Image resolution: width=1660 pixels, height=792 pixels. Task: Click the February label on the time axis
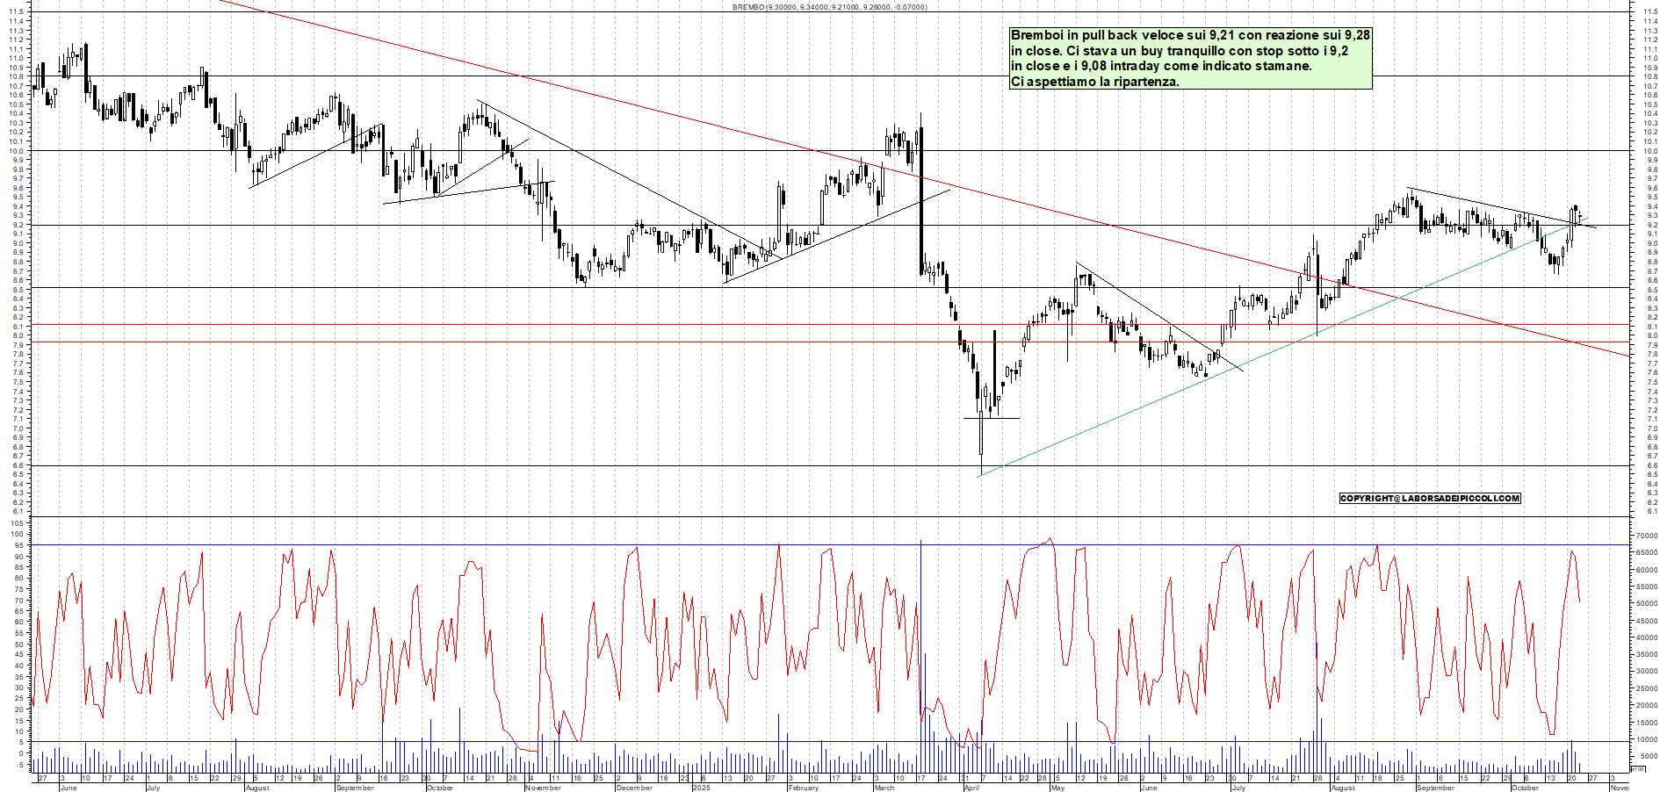pos(803,788)
